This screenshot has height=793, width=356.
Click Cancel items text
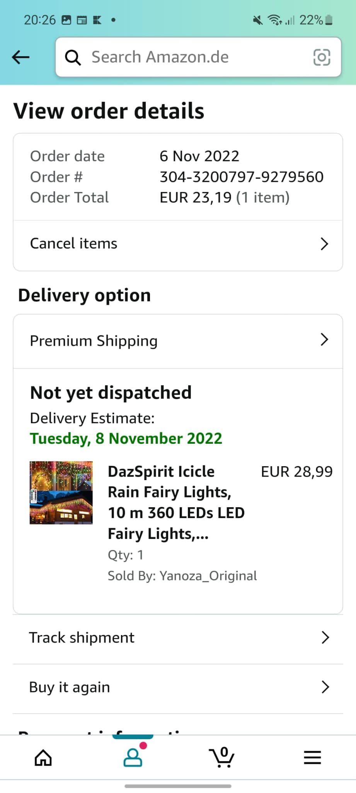[x=73, y=244]
